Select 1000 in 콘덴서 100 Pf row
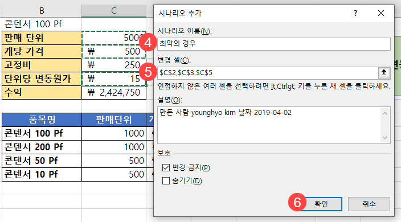401x222 pixels. click(114, 133)
